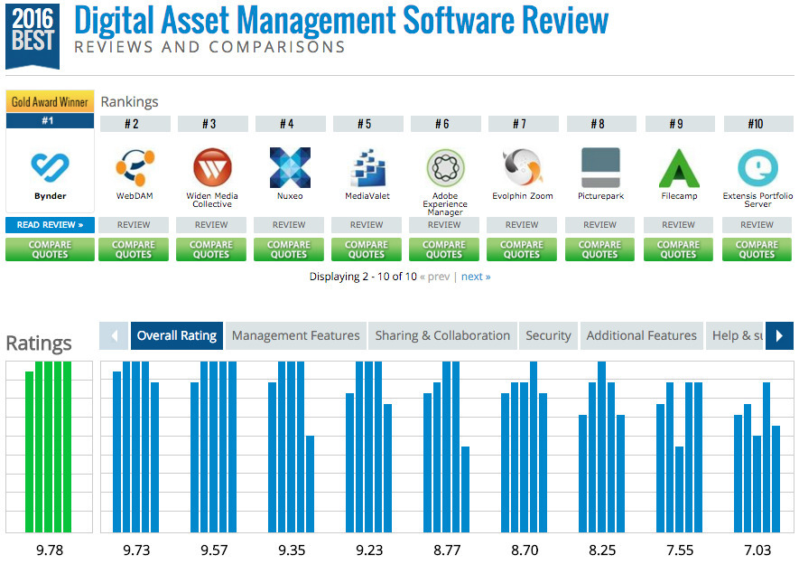Compare quotes for Bynder
This screenshot has height=583, width=799.
pyautogui.click(x=50, y=249)
